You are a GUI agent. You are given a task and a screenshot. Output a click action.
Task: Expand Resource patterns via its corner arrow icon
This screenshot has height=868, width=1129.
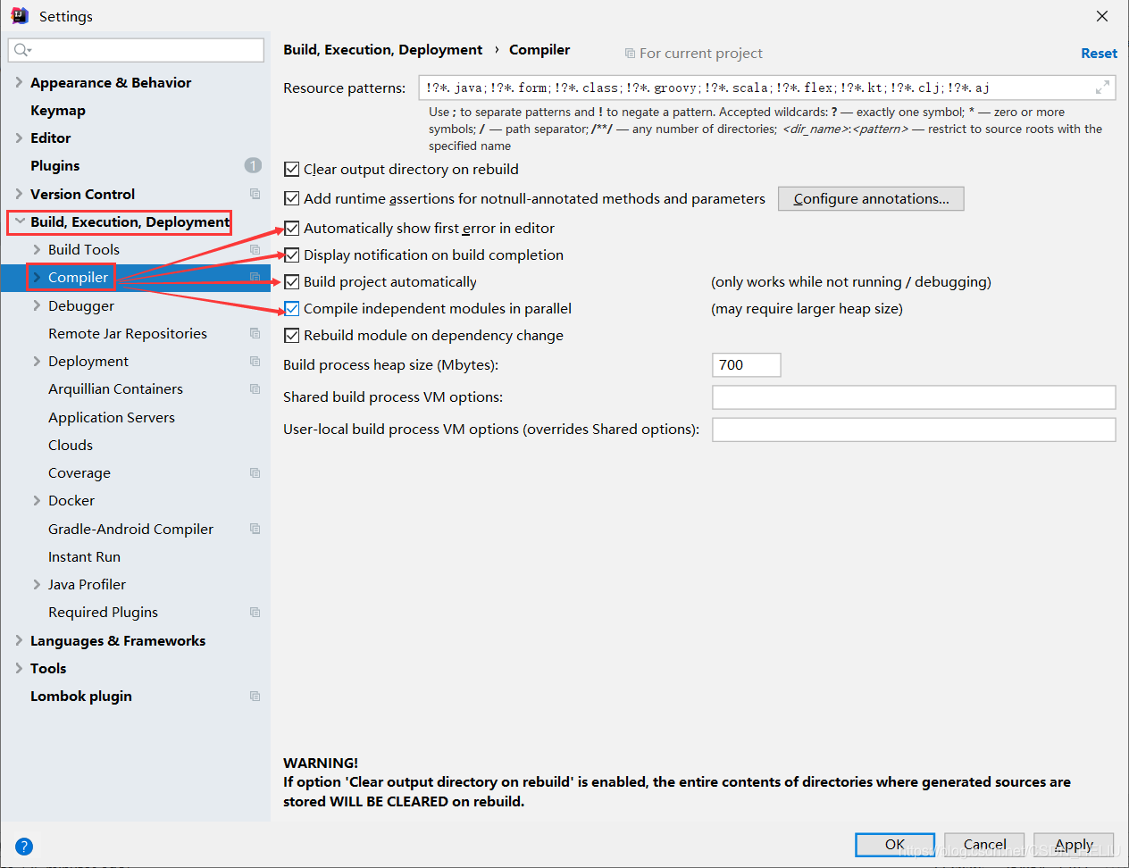[x=1104, y=88]
